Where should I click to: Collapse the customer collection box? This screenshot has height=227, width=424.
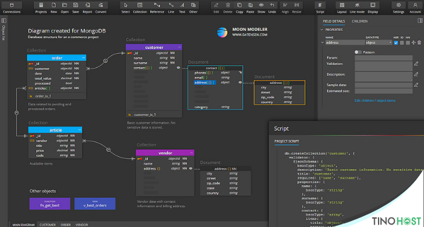179,47
